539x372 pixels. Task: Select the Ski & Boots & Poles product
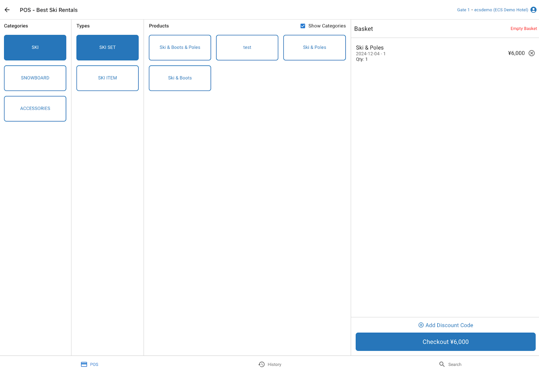(180, 47)
